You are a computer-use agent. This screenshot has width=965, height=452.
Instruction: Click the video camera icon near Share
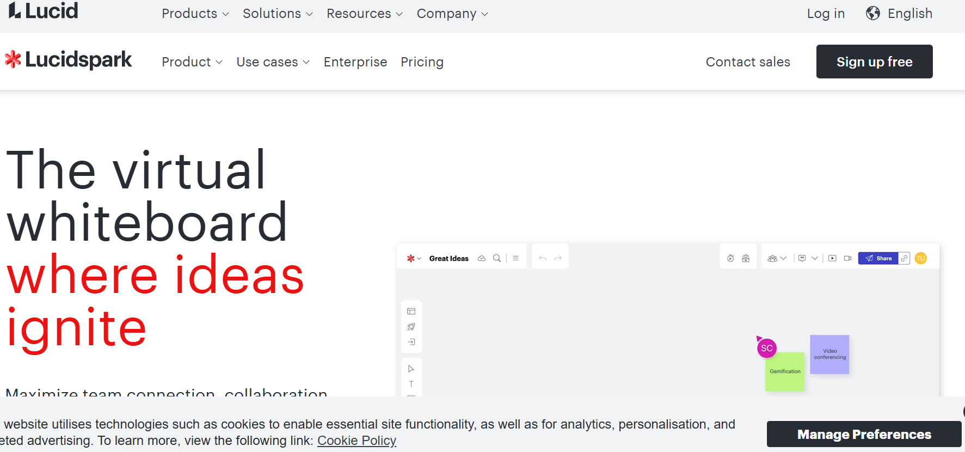[847, 258]
